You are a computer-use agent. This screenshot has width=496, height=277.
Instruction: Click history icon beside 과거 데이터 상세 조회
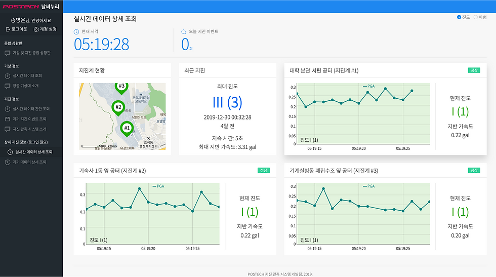click(x=7, y=162)
